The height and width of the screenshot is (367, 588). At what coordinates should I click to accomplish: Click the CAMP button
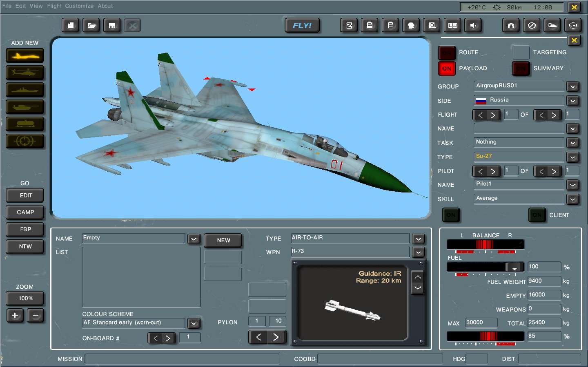click(x=25, y=212)
